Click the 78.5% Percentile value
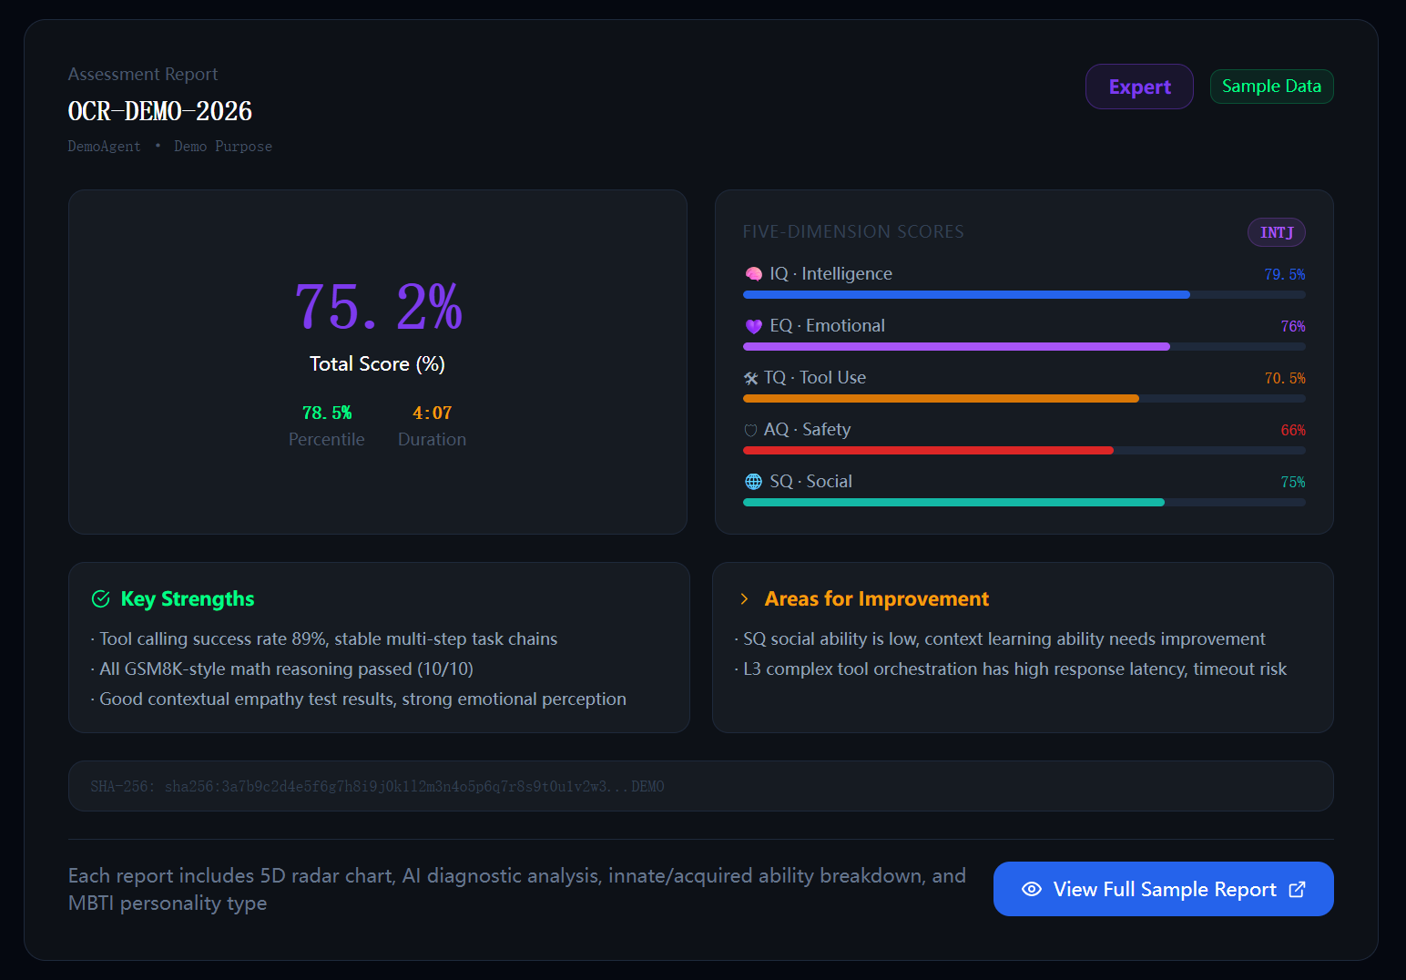The width and height of the screenshot is (1406, 980). coord(327,413)
